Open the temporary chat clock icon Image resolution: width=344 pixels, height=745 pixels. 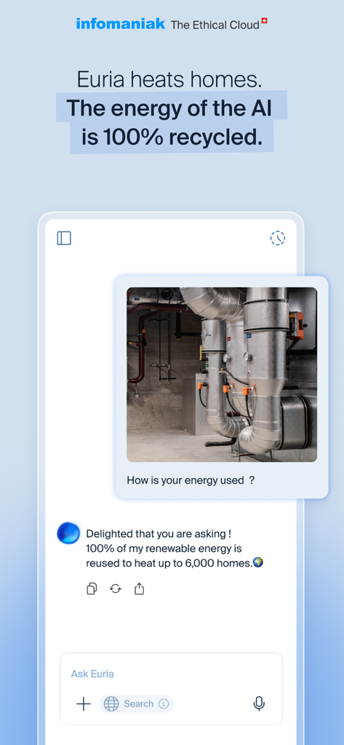278,238
